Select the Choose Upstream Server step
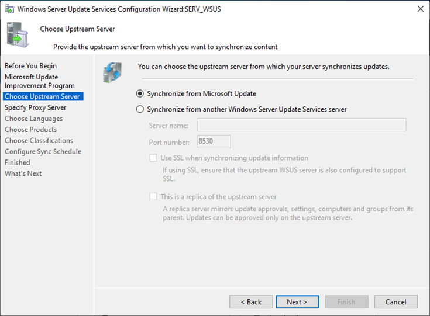The width and height of the screenshot is (430, 316). pos(43,96)
